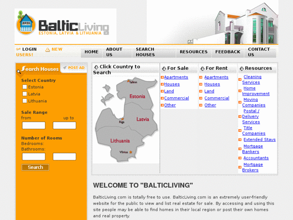Screen dimensions: 293x220
Task: Click the orange arrow bullet beside Moving Companies
Action: [240, 102]
